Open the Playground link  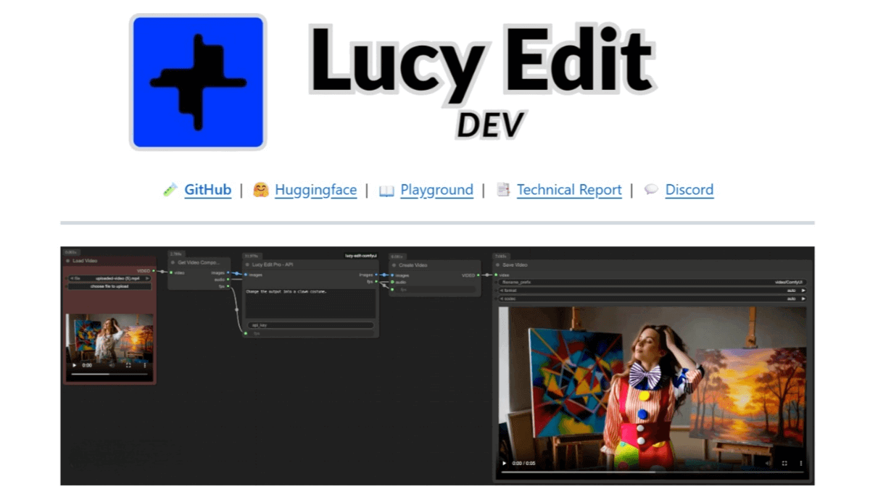click(436, 190)
